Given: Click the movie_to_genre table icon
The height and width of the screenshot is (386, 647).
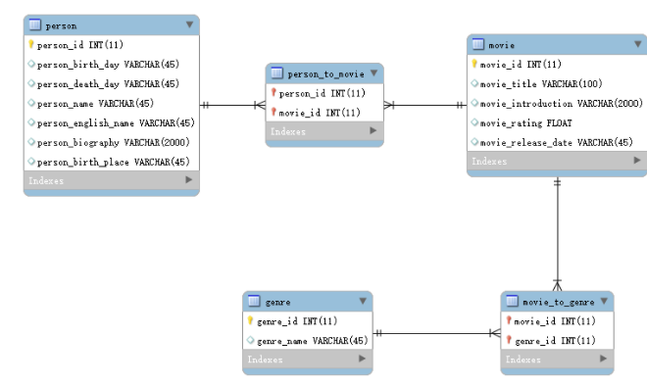Looking at the screenshot, I should [x=512, y=301].
